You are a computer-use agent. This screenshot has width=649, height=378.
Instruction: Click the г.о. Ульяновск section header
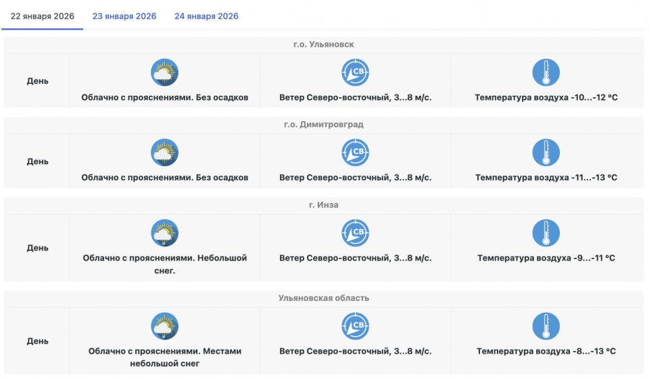[x=324, y=45]
